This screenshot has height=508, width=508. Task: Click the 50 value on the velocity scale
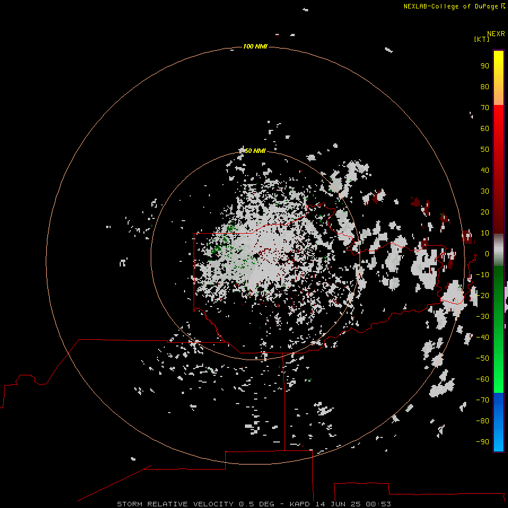point(485,150)
